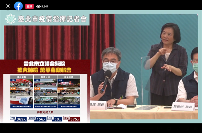The height and width of the screenshot is (133, 202).
Task: Select the 場地架設 column header
Action: point(22,77)
